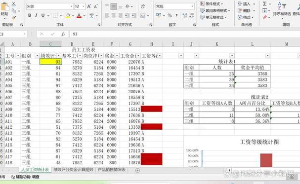Select column K header

click(217, 44)
